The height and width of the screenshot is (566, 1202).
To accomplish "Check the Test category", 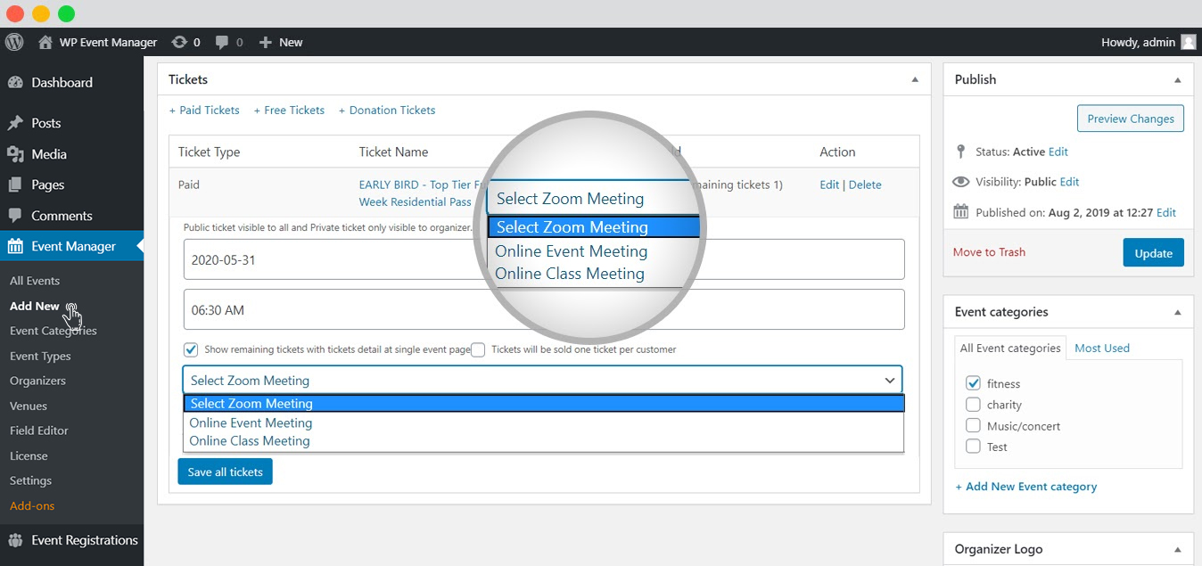I will point(973,447).
